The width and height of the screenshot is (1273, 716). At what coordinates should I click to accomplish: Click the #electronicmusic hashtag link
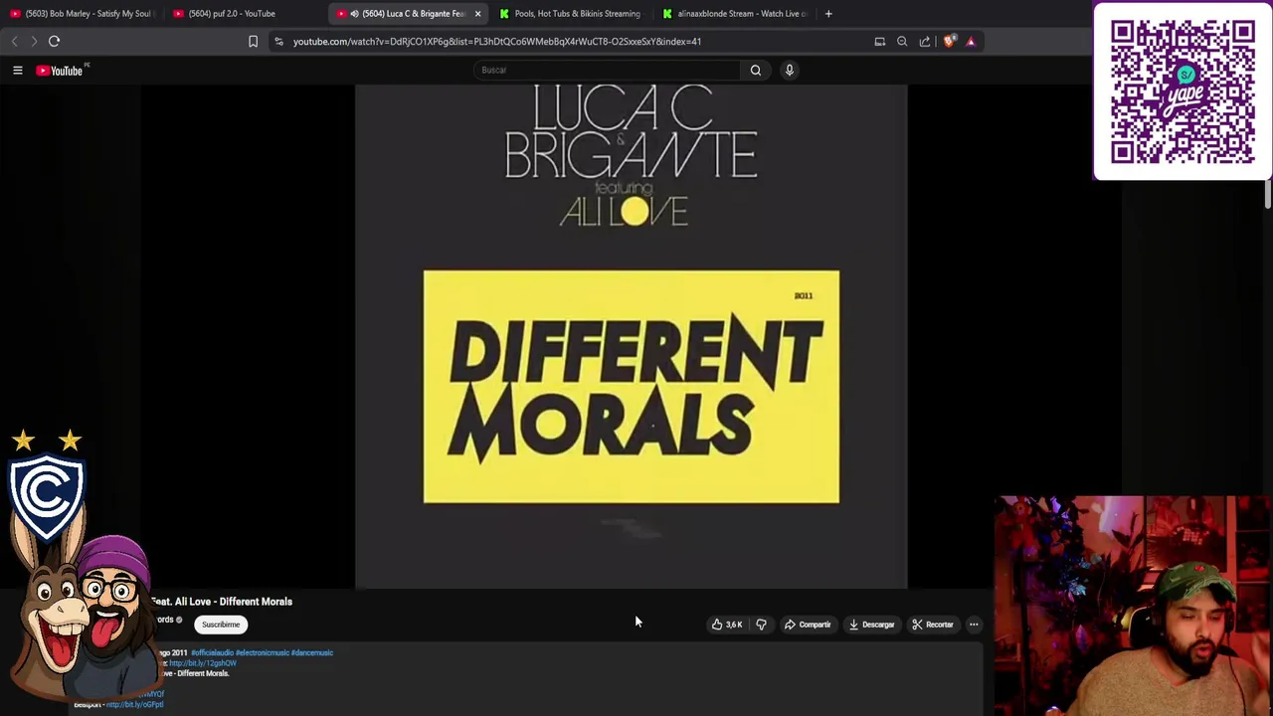263,652
